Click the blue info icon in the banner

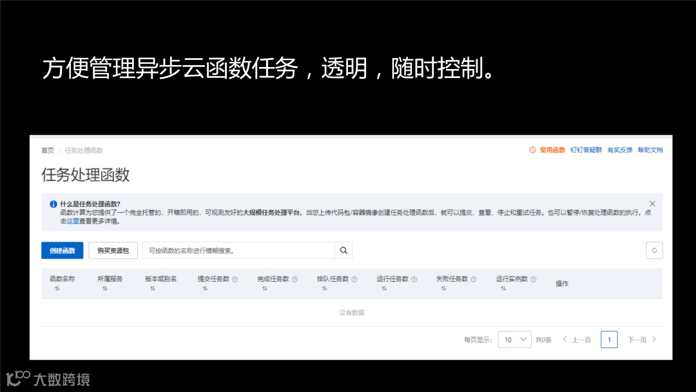(x=52, y=204)
